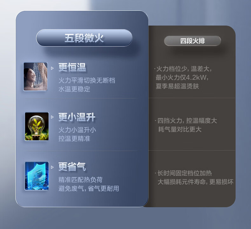Click the text 水温更稳定
Viewport: 251px width, 229px height.
point(74,89)
